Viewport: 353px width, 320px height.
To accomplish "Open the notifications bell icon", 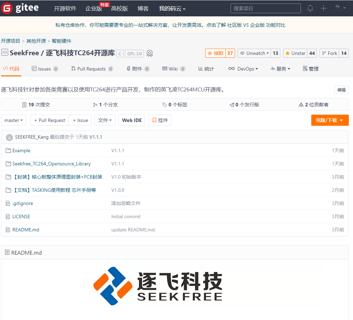I will click(310, 8).
